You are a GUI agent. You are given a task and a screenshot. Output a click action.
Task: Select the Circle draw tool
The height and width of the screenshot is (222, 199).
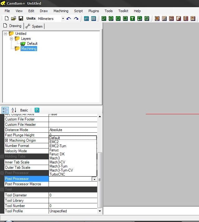click(111, 18)
